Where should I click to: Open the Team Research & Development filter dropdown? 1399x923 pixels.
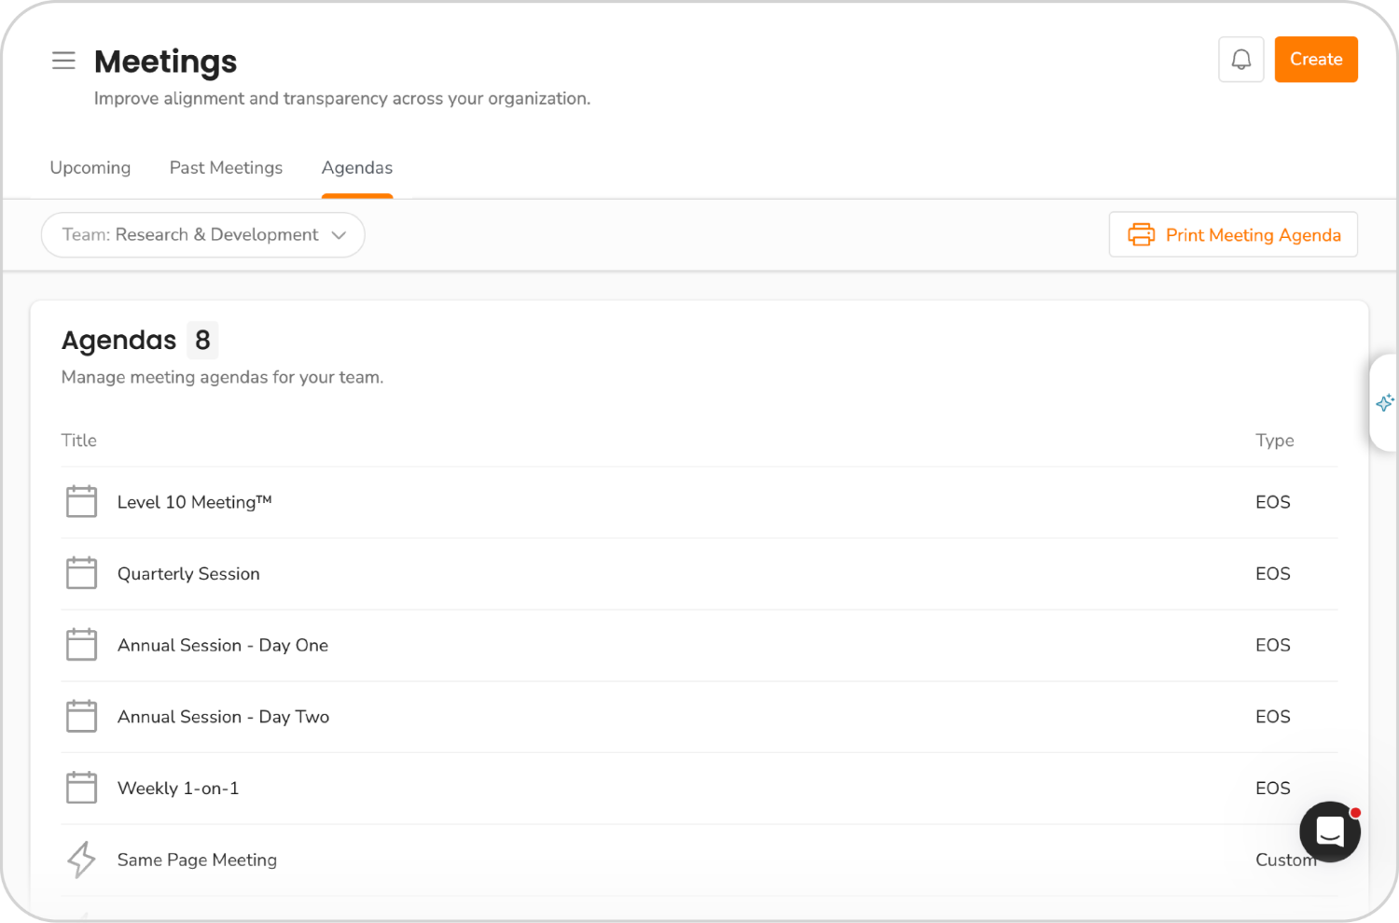click(x=202, y=234)
